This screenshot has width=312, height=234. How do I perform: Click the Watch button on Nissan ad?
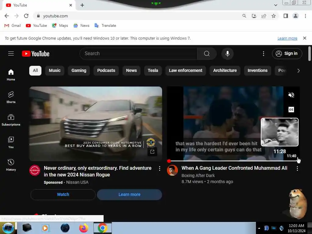[x=63, y=195]
